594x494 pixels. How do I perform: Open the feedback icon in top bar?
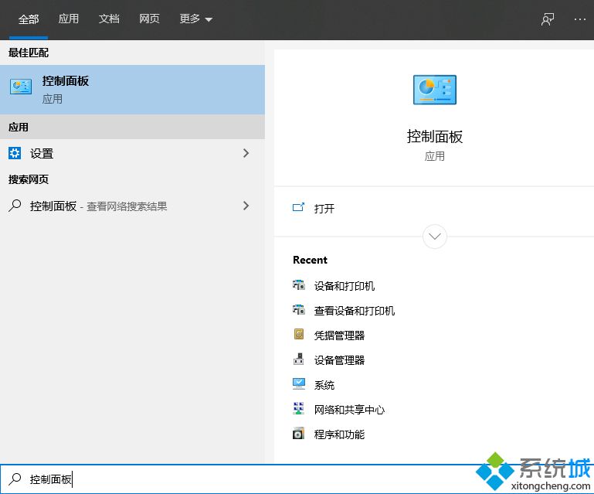[x=548, y=19]
